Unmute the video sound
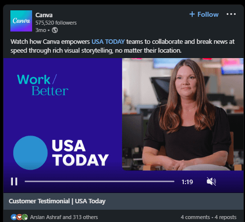Image resolution: width=245 pixels, height=222 pixels. pos(211,182)
